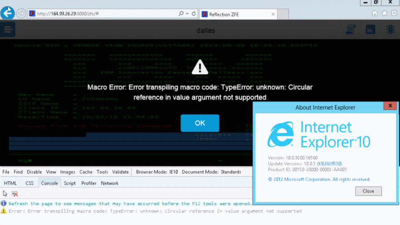Open the Tools menu in developer tools

[x=102, y=172]
